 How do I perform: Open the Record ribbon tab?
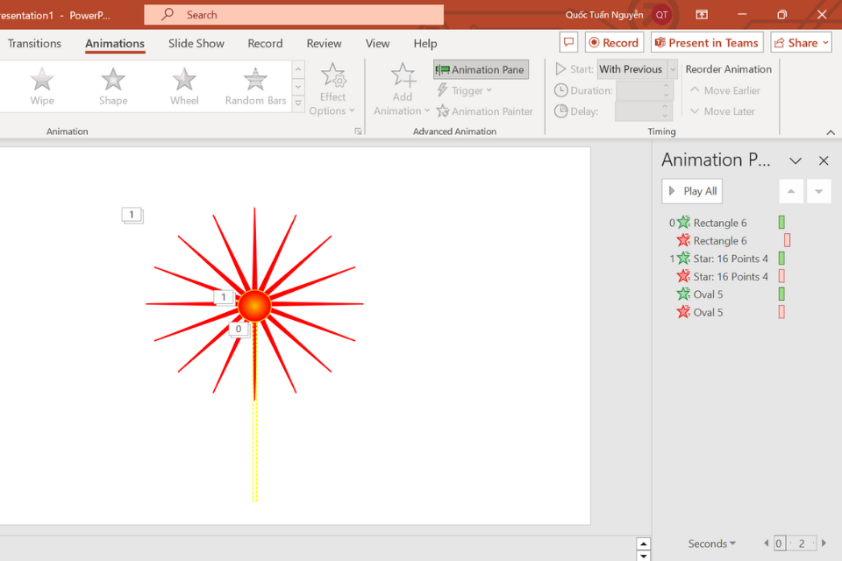pyautogui.click(x=265, y=44)
